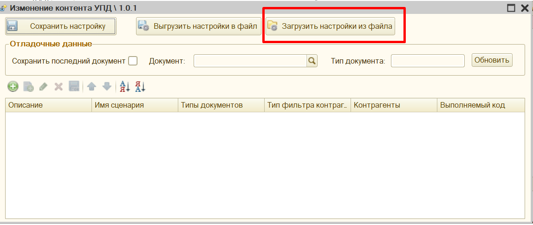Click into the 'Документ' input field

250,61
